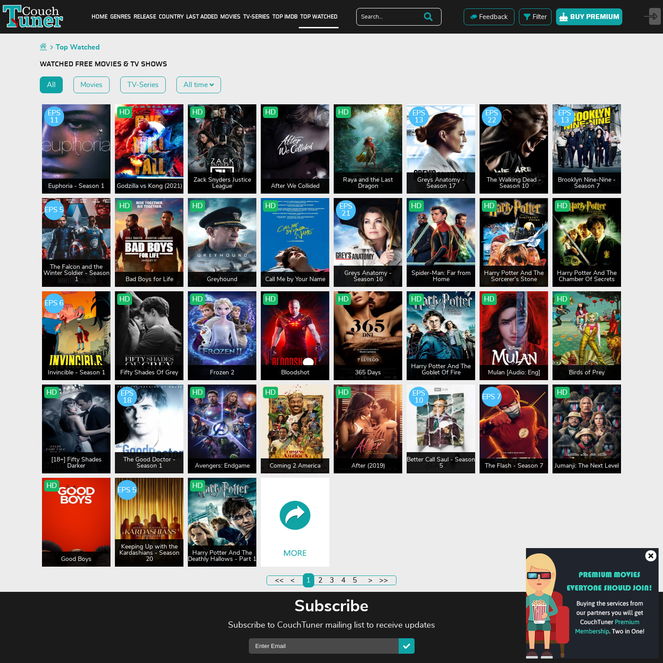Go to page 5
663x663 pixels.
355,580
